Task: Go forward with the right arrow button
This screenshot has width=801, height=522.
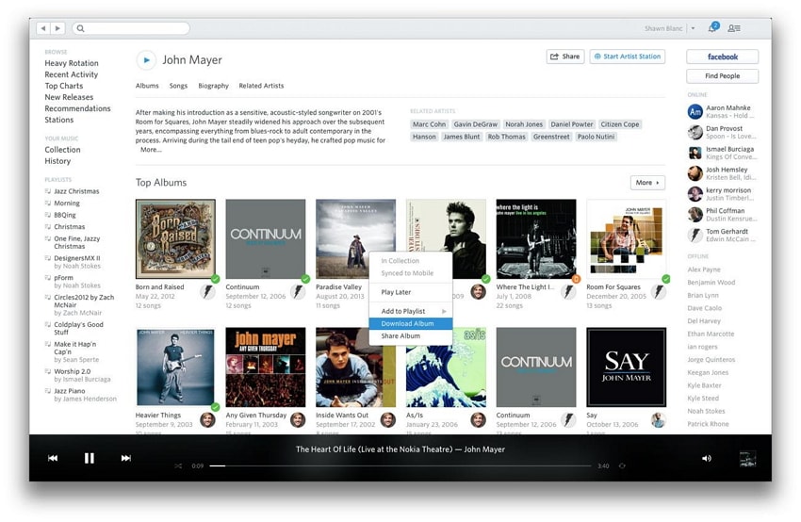Action: pos(57,28)
